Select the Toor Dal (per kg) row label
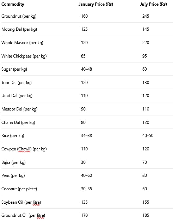 (17, 83)
